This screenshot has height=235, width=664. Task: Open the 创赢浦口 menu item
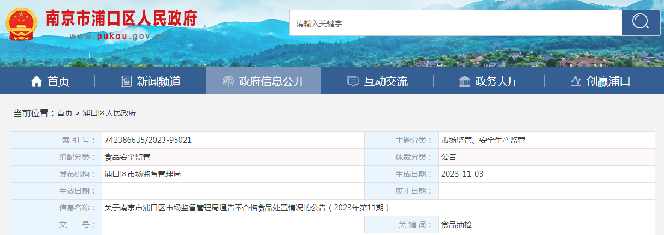pyautogui.click(x=608, y=82)
